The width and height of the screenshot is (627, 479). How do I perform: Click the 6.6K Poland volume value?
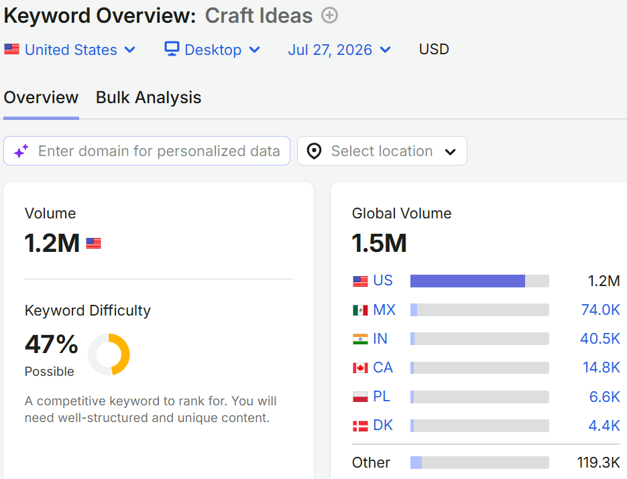[x=604, y=397]
